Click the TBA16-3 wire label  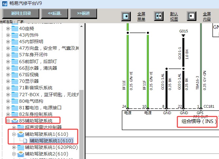[197, 83]
